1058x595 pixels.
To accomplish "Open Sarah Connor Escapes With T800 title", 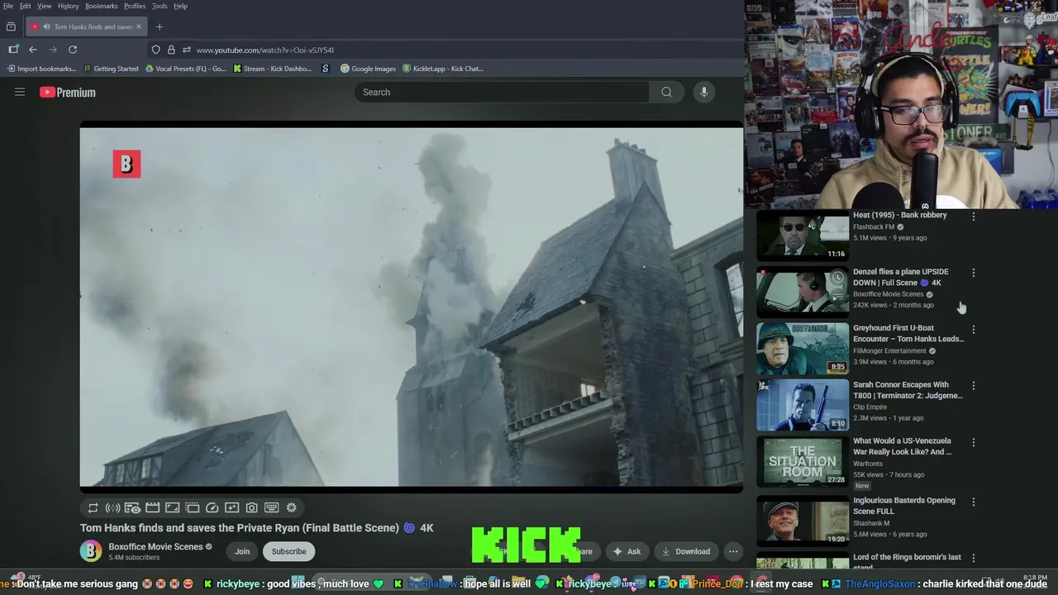I will pos(908,390).
